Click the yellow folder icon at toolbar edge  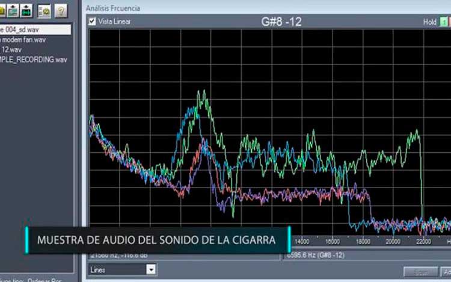coord(2,10)
